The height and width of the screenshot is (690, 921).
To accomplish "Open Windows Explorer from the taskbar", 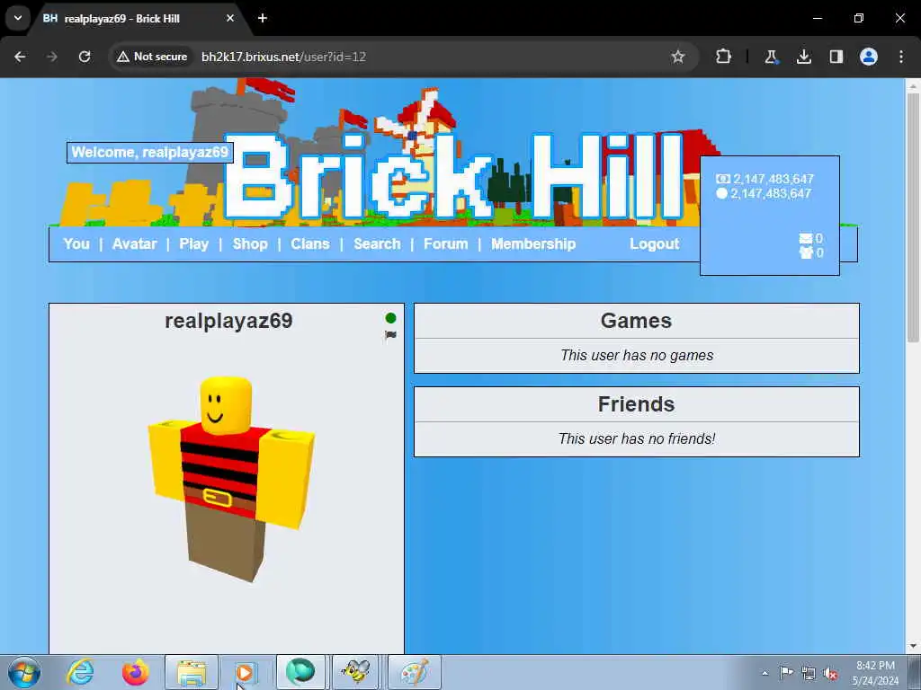I will 192,672.
